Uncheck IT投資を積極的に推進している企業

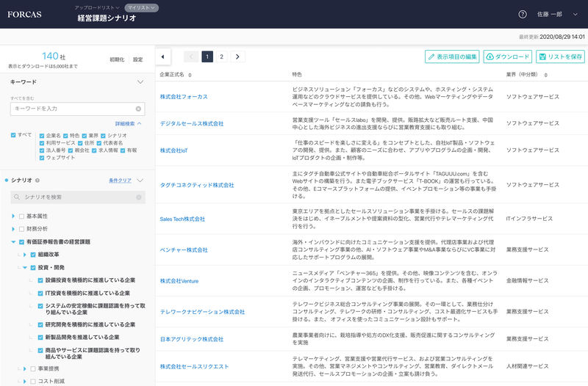[40, 293]
